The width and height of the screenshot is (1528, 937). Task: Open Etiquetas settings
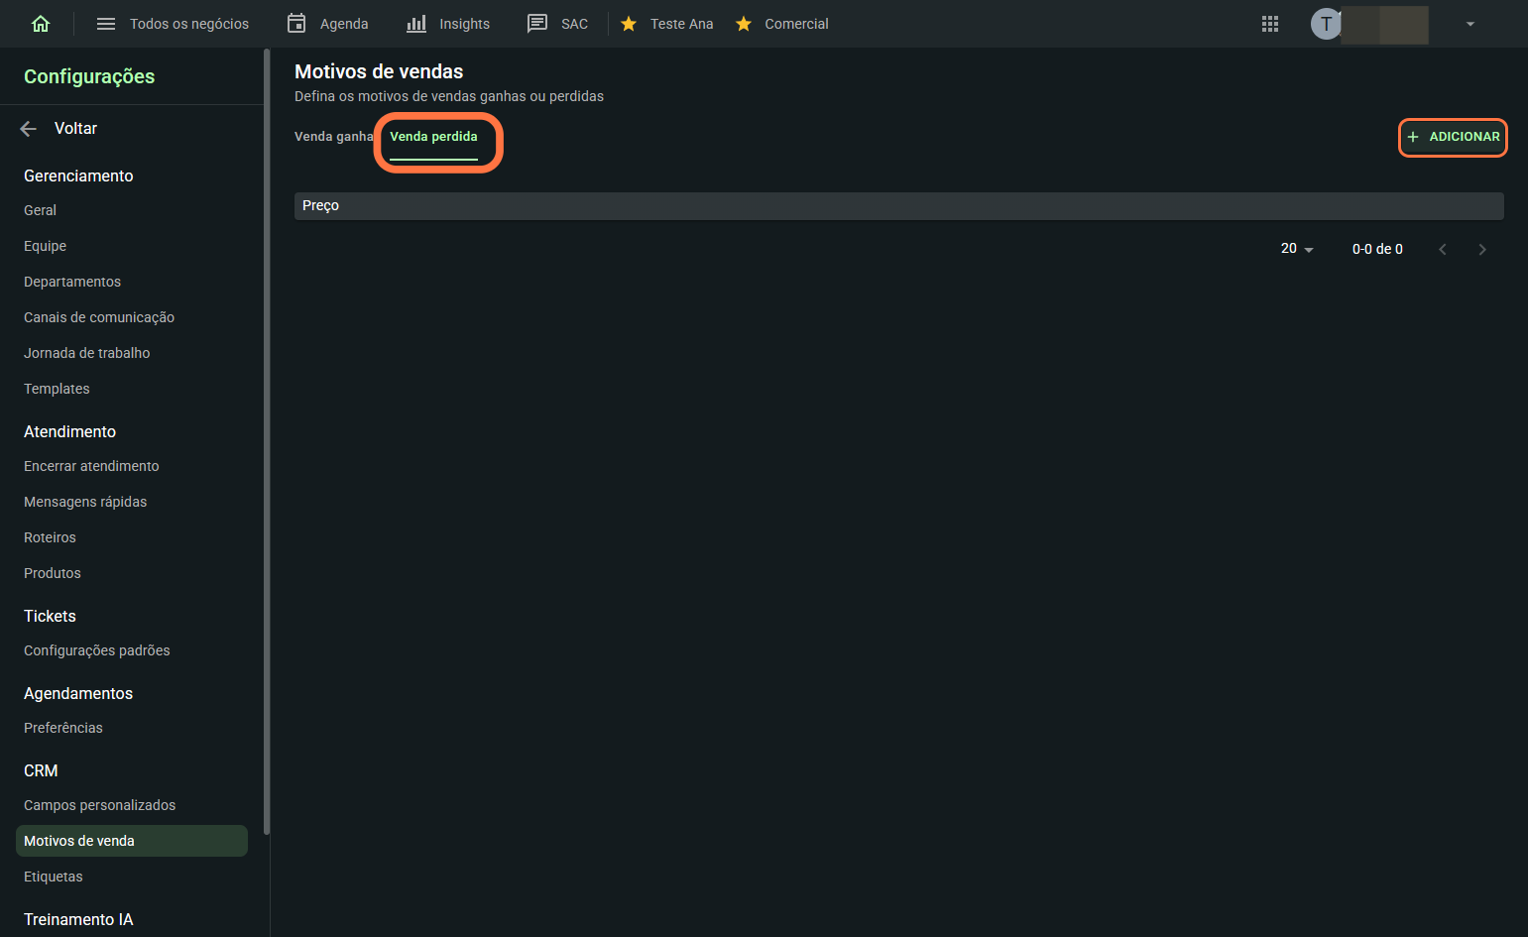tap(54, 877)
